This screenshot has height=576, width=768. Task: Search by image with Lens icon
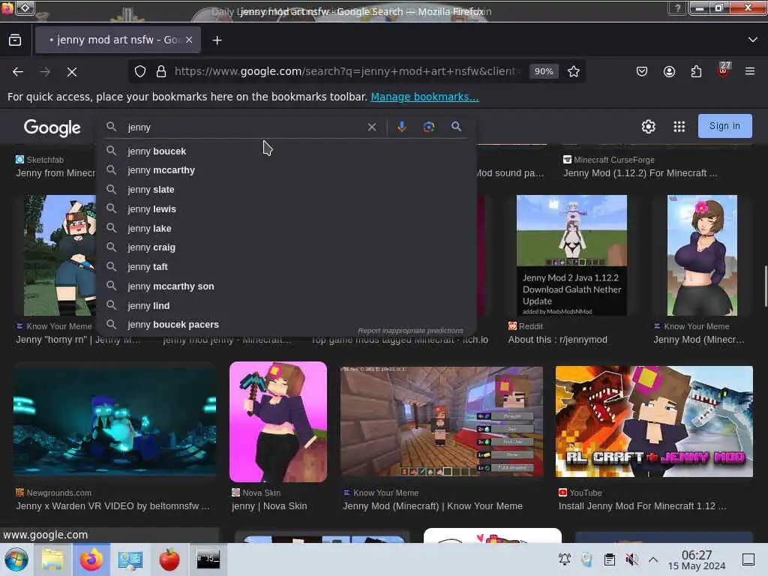[428, 127]
